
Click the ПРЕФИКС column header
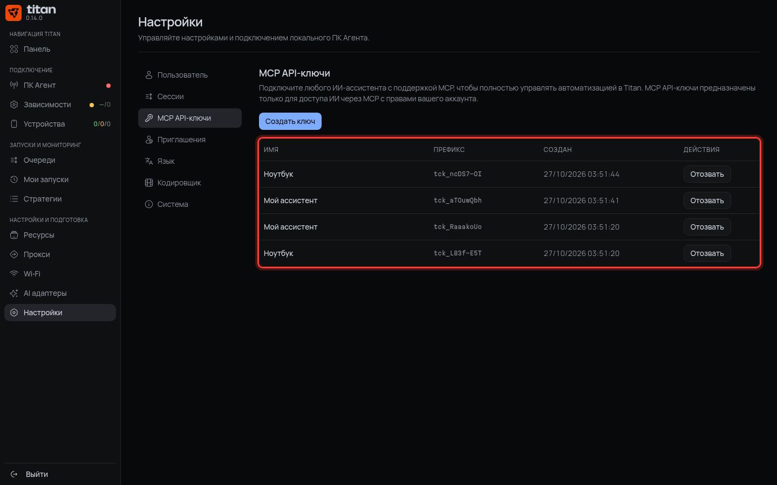(449, 150)
